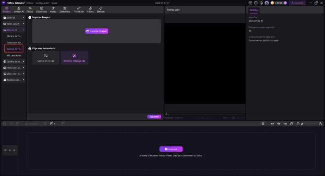Choose the Cambiar fondo tool
The image size is (325, 176).
pyautogui.click(x=46, y=58)
